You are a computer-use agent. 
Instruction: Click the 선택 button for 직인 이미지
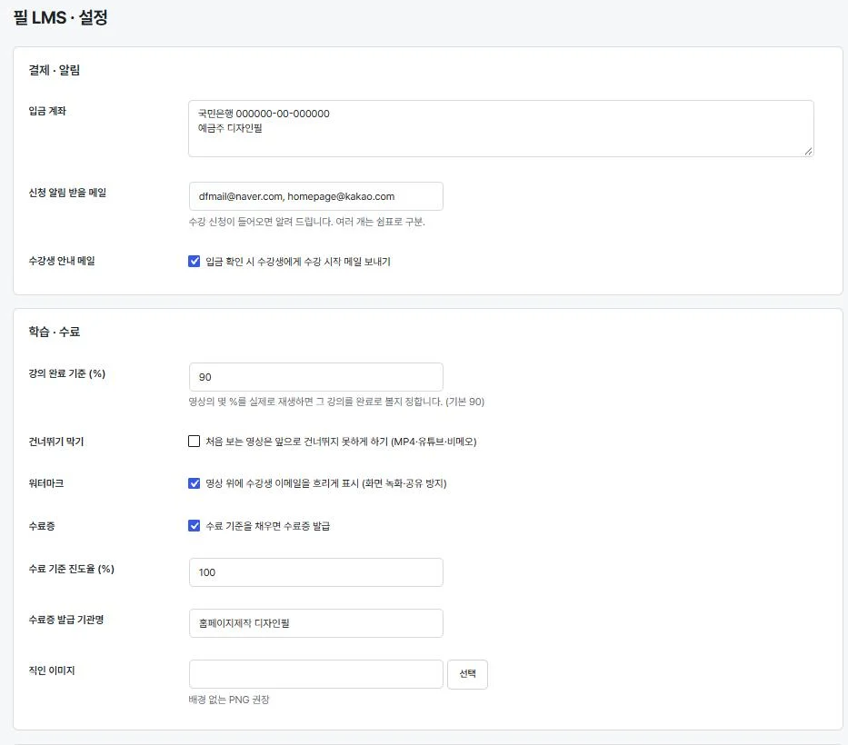[467, 674]
